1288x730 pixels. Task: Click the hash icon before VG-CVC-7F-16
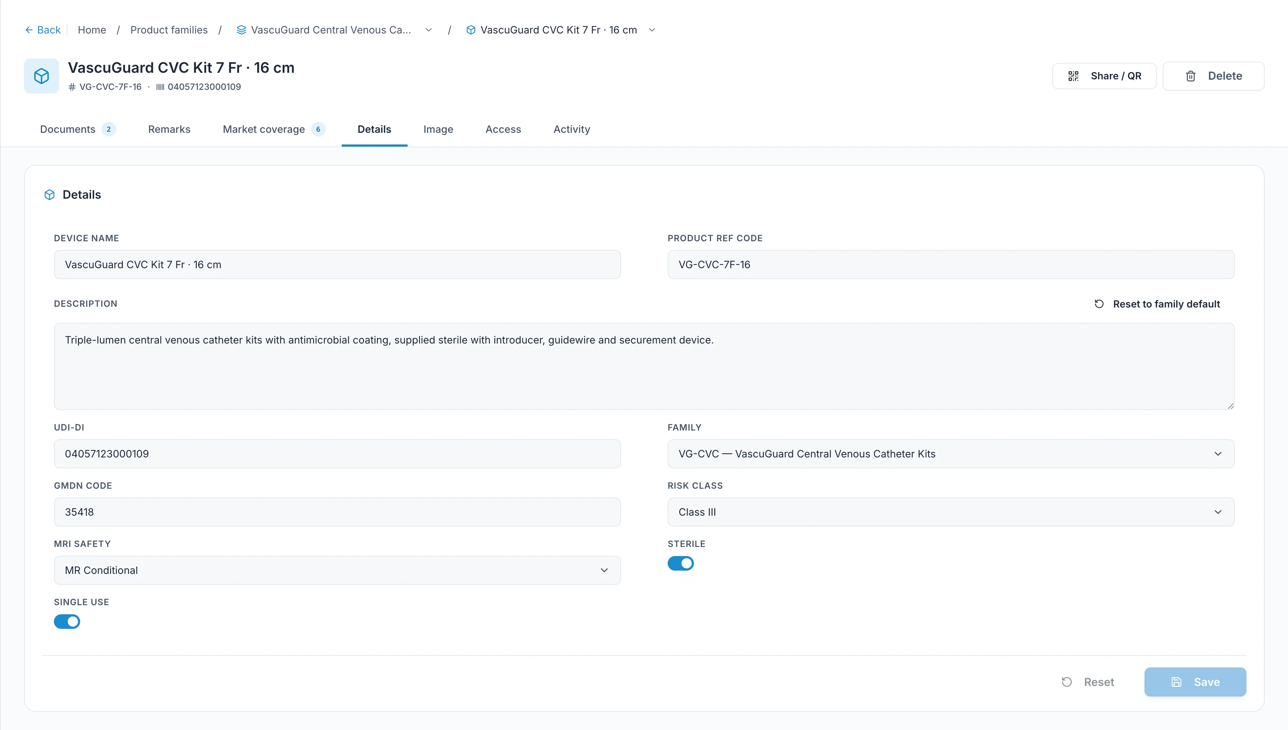coord(72,87)
